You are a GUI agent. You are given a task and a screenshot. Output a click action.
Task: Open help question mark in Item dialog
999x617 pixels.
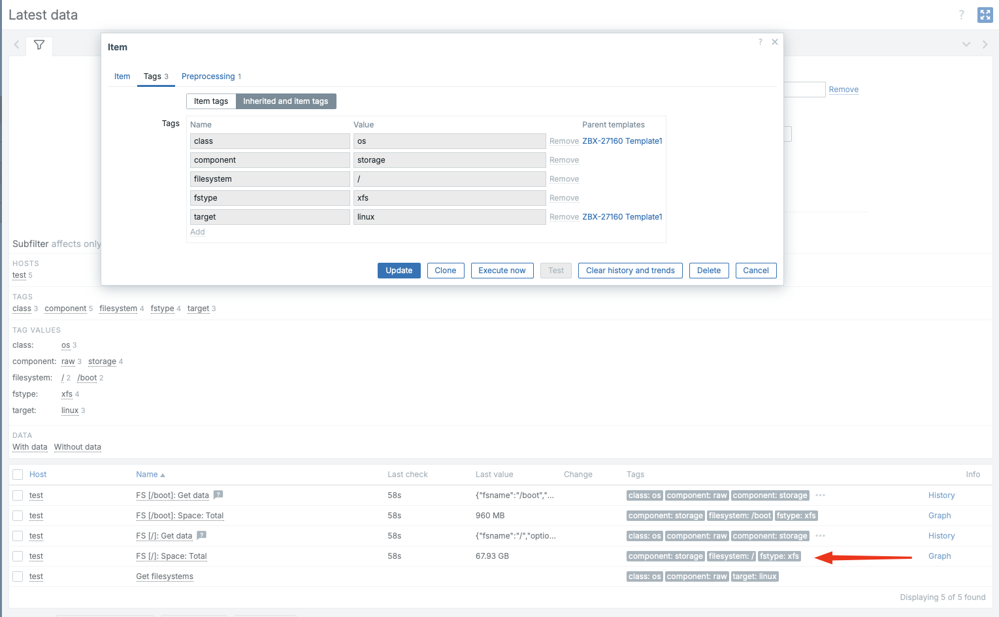760,42
